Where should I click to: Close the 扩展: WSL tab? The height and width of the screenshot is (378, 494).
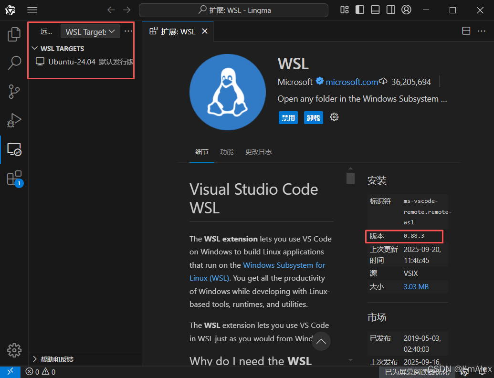tap(205, 31)
